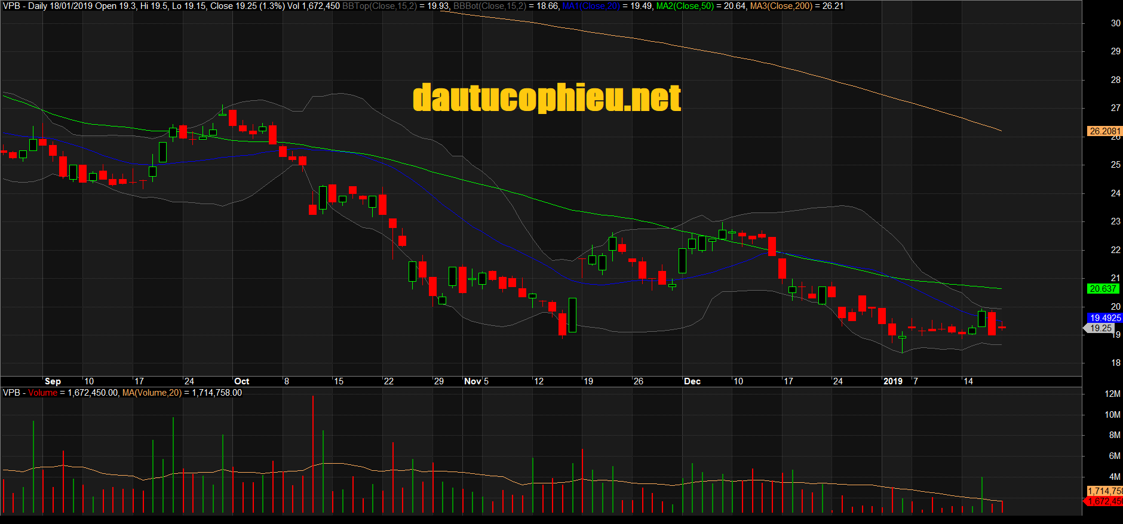Click the 8 date label after Oct
1123x524 pixels.
287,381
